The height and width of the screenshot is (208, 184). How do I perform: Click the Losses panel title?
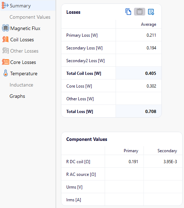click(x=73, y=12)
